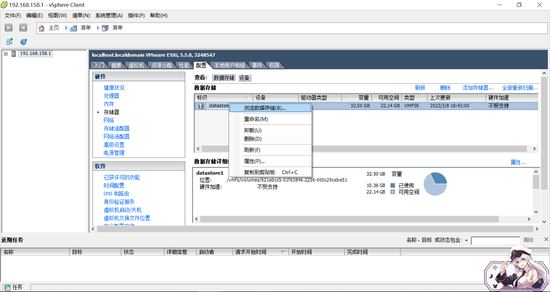Screen dimensions: 550x292
Task: Click the 全部重新扫描 link
Action: [x=519, y=88]
